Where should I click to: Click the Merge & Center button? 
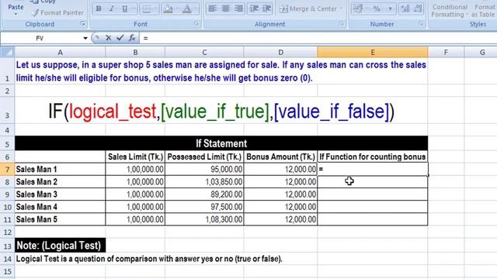click(x=308, y=9)
